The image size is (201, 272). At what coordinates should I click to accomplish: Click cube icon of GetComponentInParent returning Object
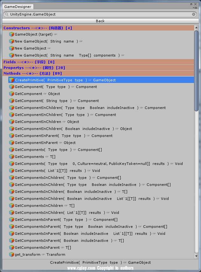[x=11, y=143]
